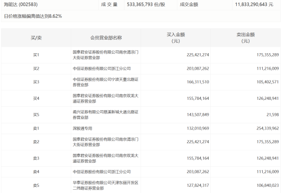The height and width of the screenshot is (193, 283).
Task: Select sell amount 126,248,941 in 卖3 row
Action: point(268,158)
